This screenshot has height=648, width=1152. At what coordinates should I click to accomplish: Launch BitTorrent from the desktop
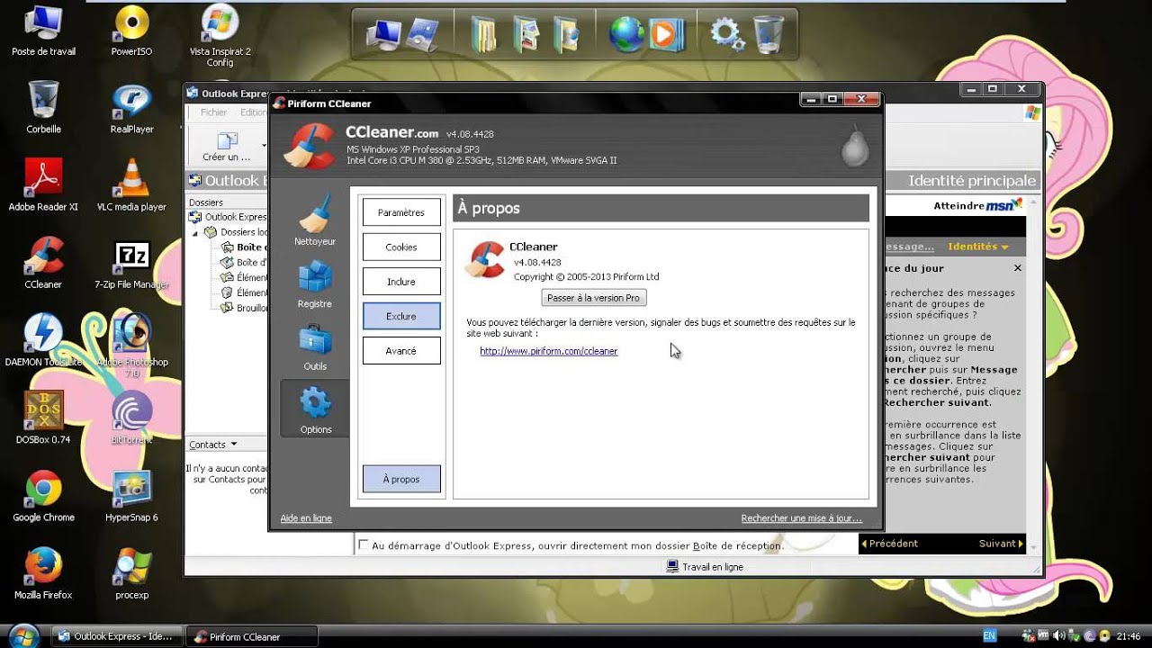point(131,418)
